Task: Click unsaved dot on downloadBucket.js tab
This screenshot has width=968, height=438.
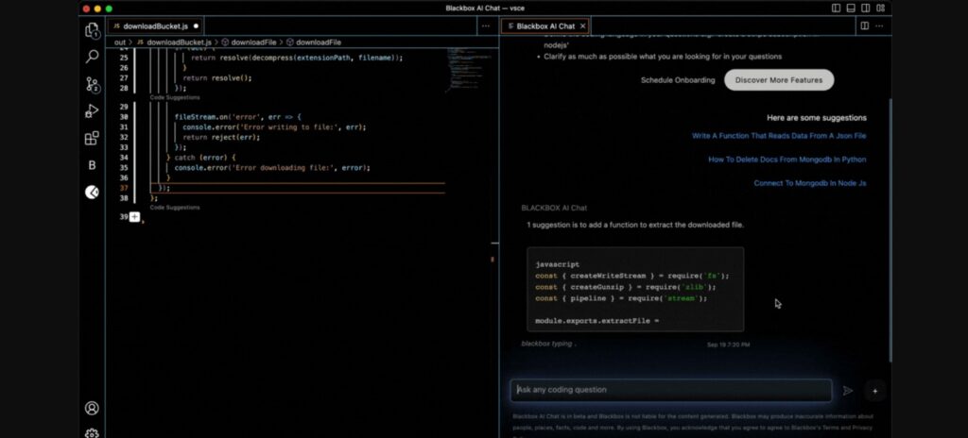Action: (197, 25)
